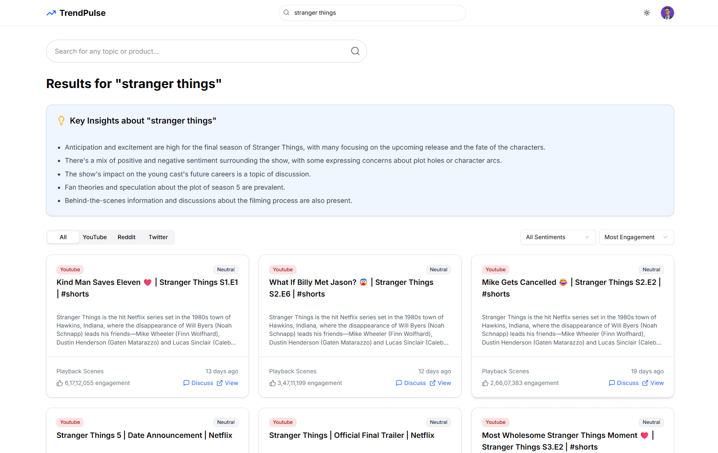This screenshot has width=718, height=453.
Task: Toggle light/dark theme sun icon
Action: 647,13
